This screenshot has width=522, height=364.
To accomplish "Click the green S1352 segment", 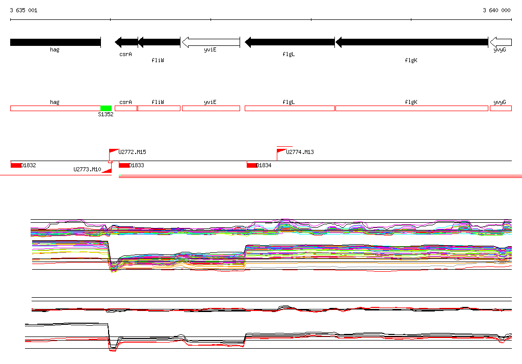I will pos(106,108).
